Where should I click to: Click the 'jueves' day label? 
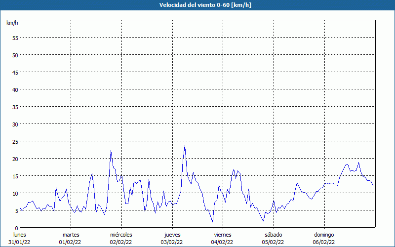[172, 235]
